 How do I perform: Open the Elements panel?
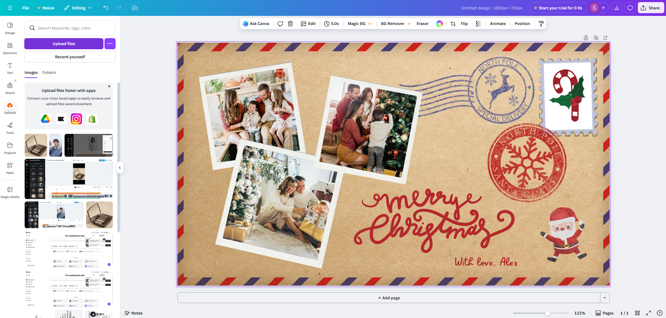pos(10,48)
